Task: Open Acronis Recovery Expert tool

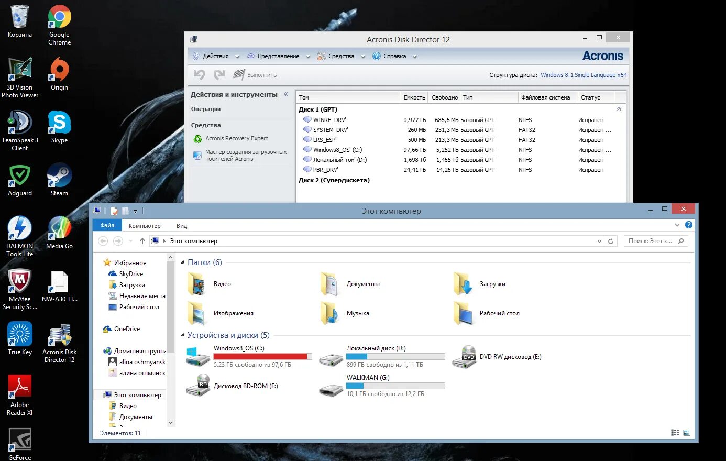Action: [231, 139]
